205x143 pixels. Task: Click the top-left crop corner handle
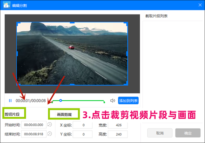17,23
